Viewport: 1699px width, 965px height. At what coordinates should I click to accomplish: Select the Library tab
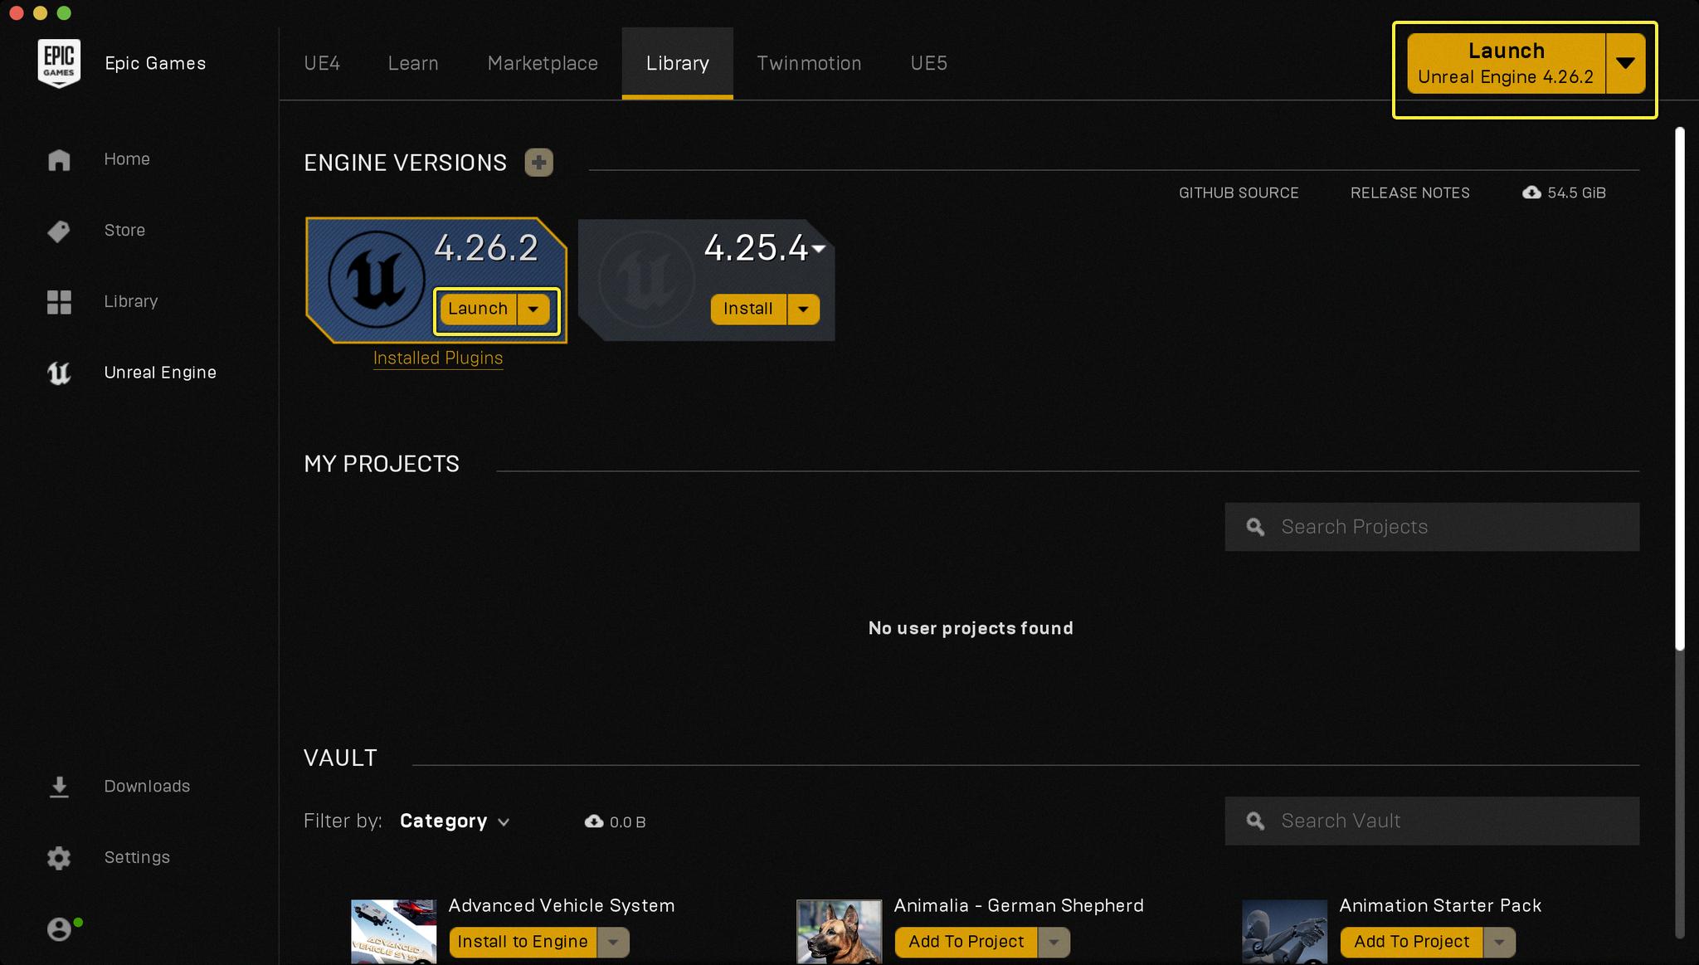(678, 64)
